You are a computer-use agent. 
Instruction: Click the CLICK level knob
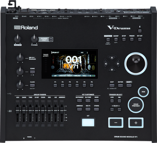[20, 85]
